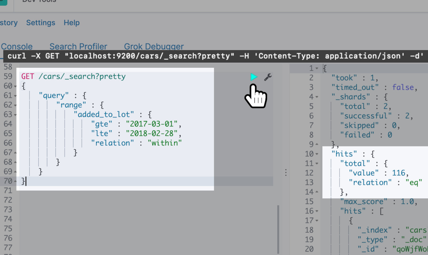Click the green send request play icon
This screenshot has height=255, width=428.
(254, 77)
